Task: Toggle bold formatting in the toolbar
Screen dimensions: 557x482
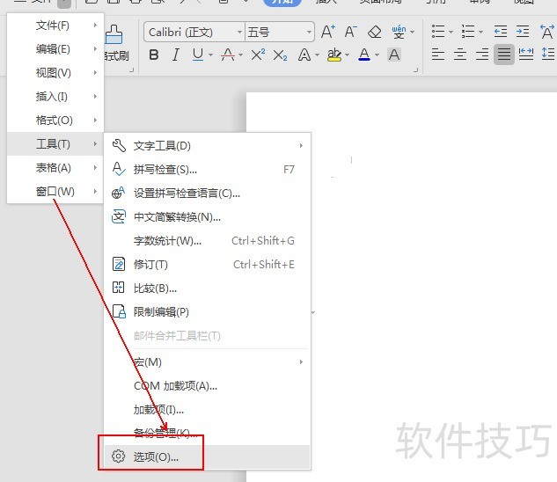Action: pyautogui.click(x=154, y=55)
